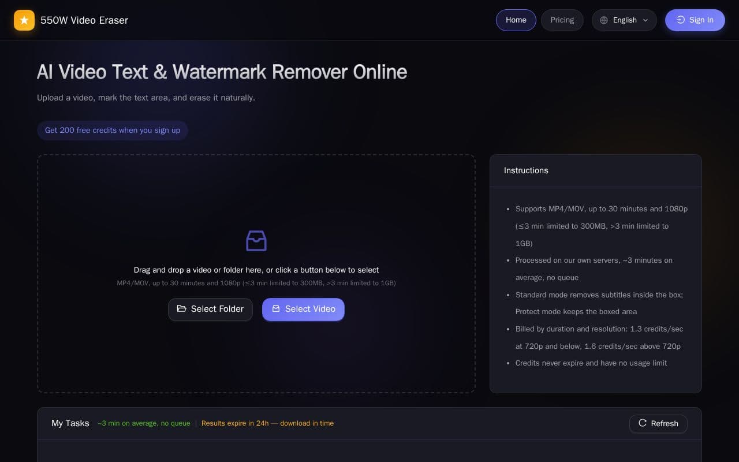Click the Sign In button
This screenshot has width=739, height=462.
pyautogui.click(x=695, y=20)
